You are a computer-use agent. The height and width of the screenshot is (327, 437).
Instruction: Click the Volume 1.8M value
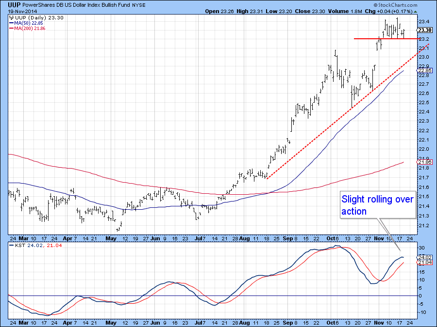click(x=345, y=12)
